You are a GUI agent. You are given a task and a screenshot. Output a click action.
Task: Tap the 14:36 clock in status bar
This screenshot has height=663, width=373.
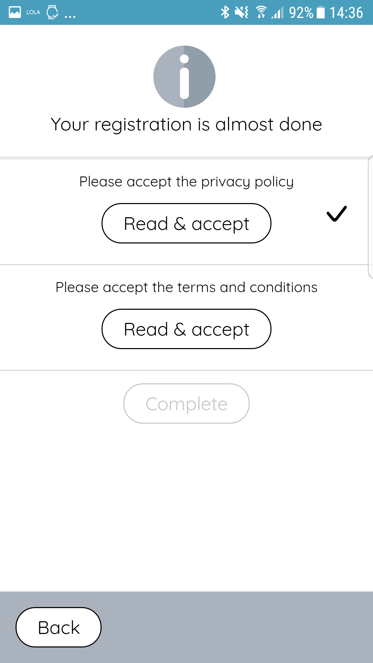346,12
